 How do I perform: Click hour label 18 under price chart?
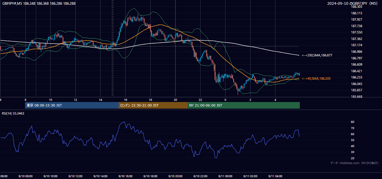151,100
